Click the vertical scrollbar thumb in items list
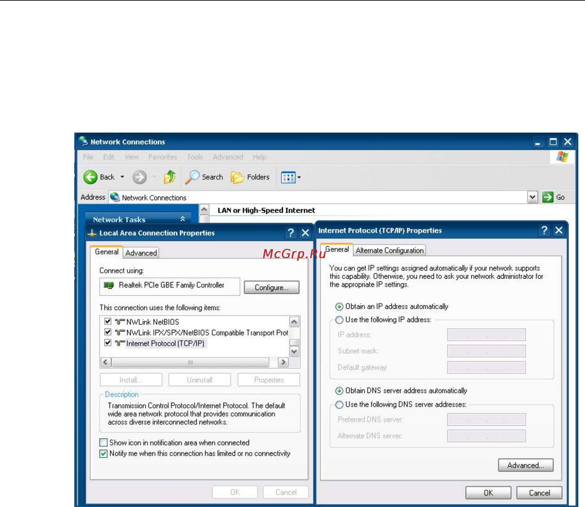Image resolution: width=585 pixels, height=507 pixels. [x=294, y=342]
